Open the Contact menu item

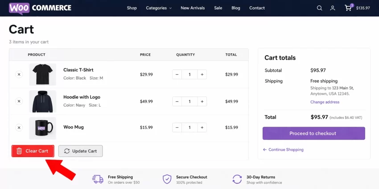tap(257, 8)
